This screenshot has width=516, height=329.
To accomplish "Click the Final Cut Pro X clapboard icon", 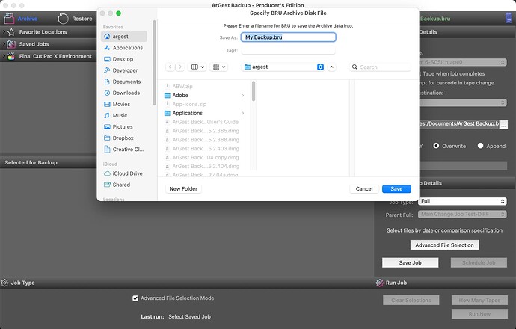I will (x=11, y=56).
